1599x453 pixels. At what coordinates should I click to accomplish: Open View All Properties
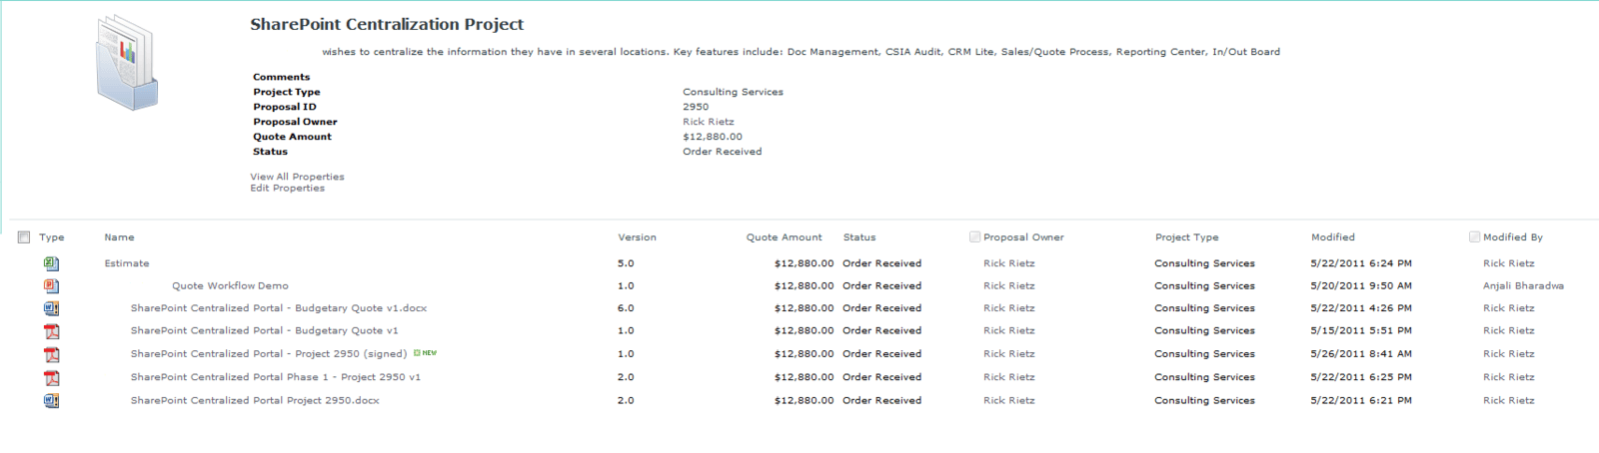point(297,177)
